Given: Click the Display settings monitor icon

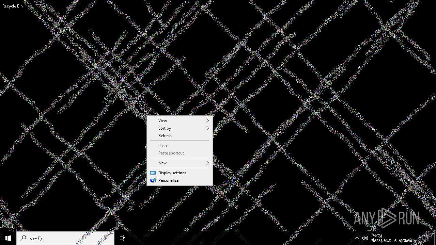Looking at the screenshot, I should (x=153, y=173).
